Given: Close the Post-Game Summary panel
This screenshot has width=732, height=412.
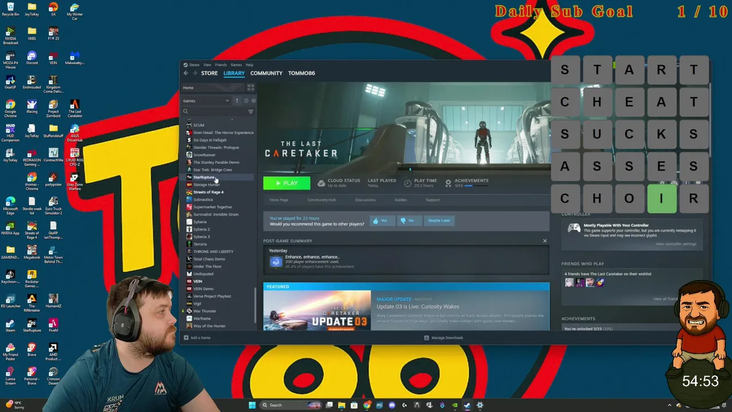Looking at the screenshot, I should [x=544, y=241].
